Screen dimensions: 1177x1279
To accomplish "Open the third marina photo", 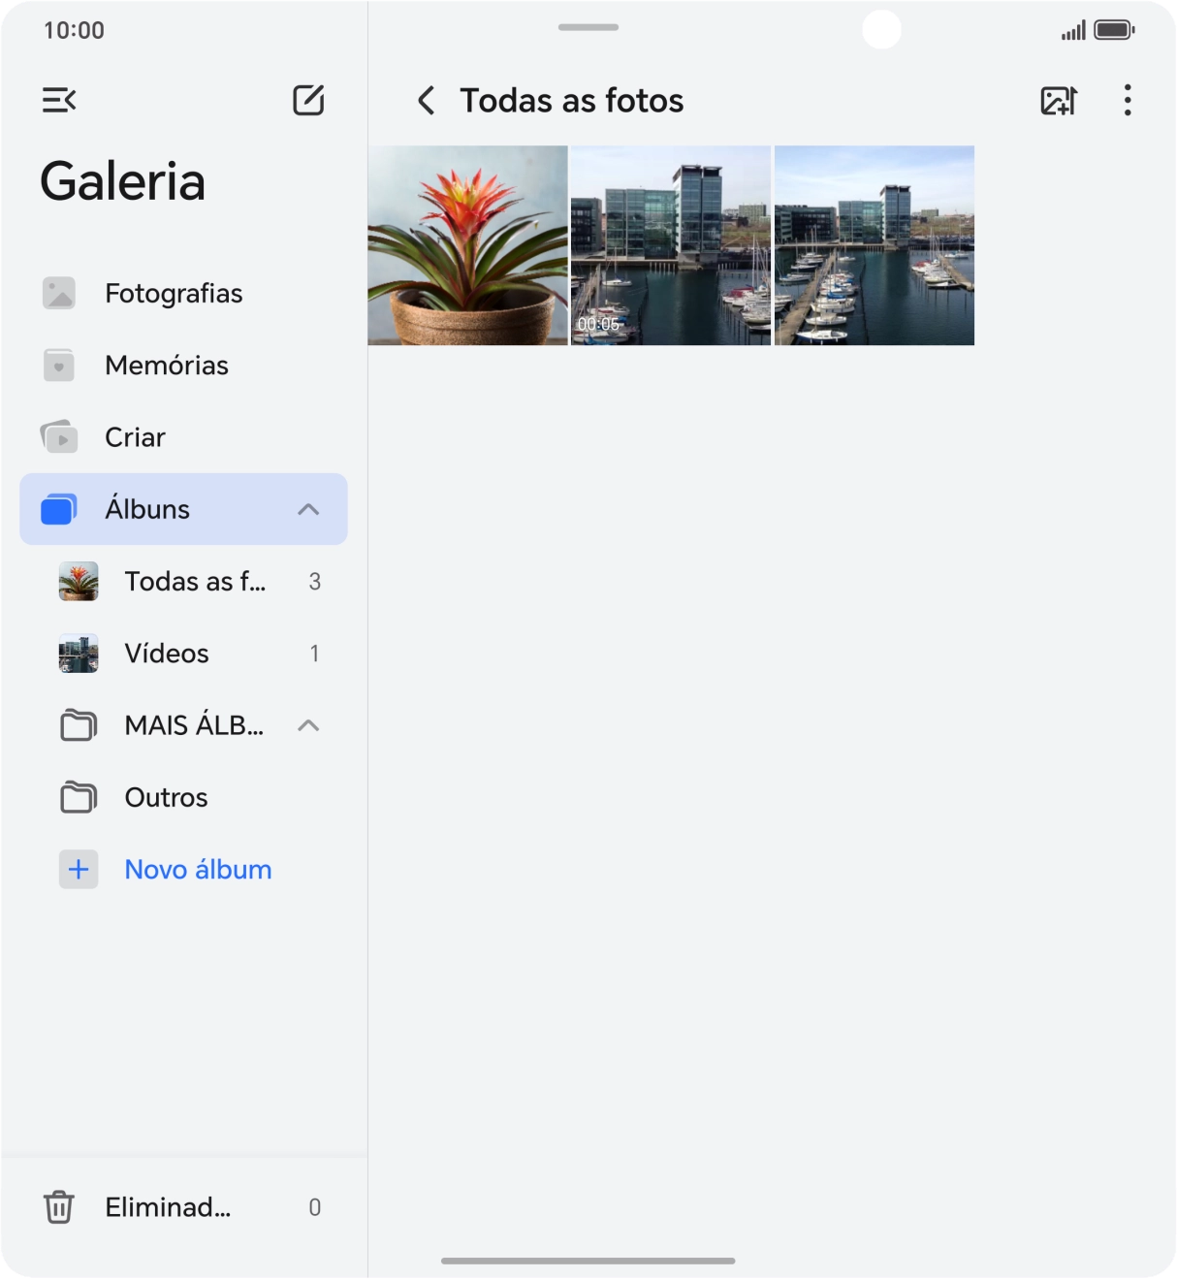I will [x=874, y=245].
